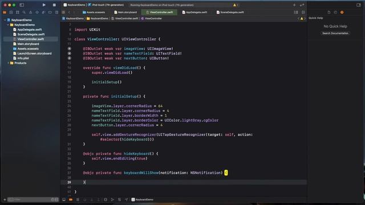The image size is (365, 205).
Task: Click the Library plus button
Action: (x=294, y=5)
